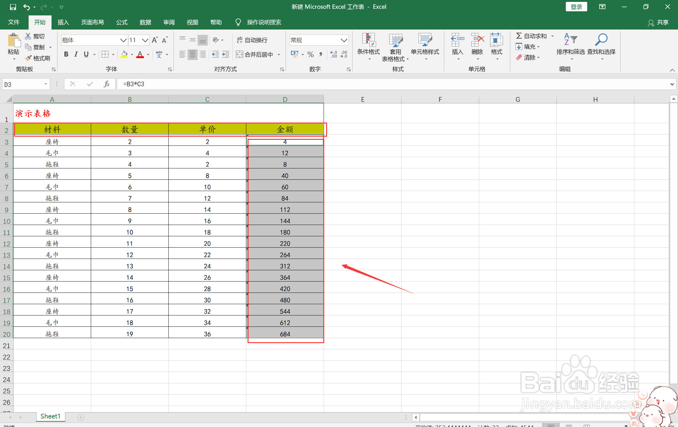678x427 pixels.
Task: Expand the number format dropdown
Action: click(x=344, y=40)
